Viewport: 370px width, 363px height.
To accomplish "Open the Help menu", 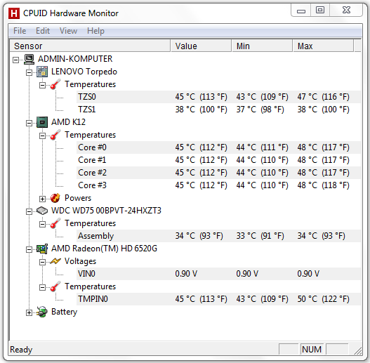I will click(95, 31).
